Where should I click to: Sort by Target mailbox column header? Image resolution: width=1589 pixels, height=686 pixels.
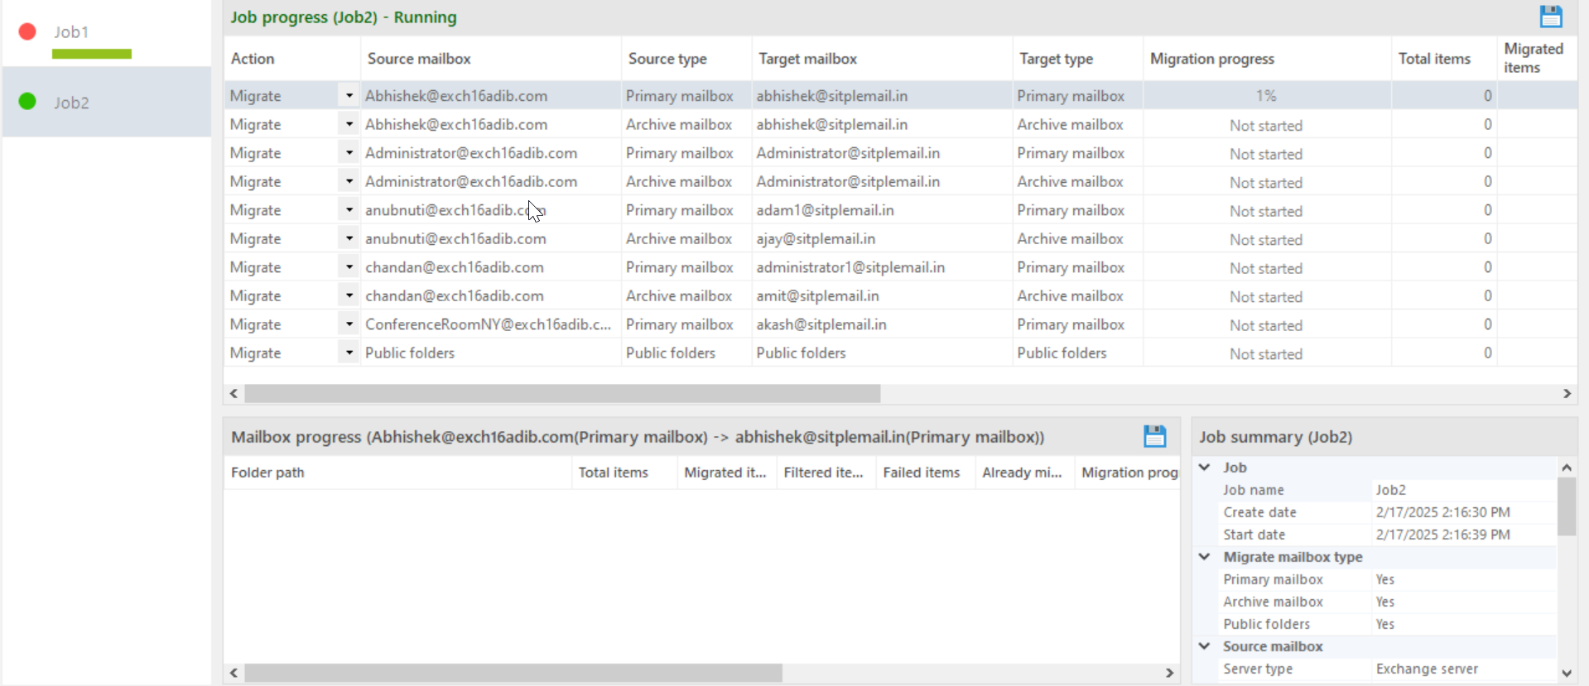(882, 58)
